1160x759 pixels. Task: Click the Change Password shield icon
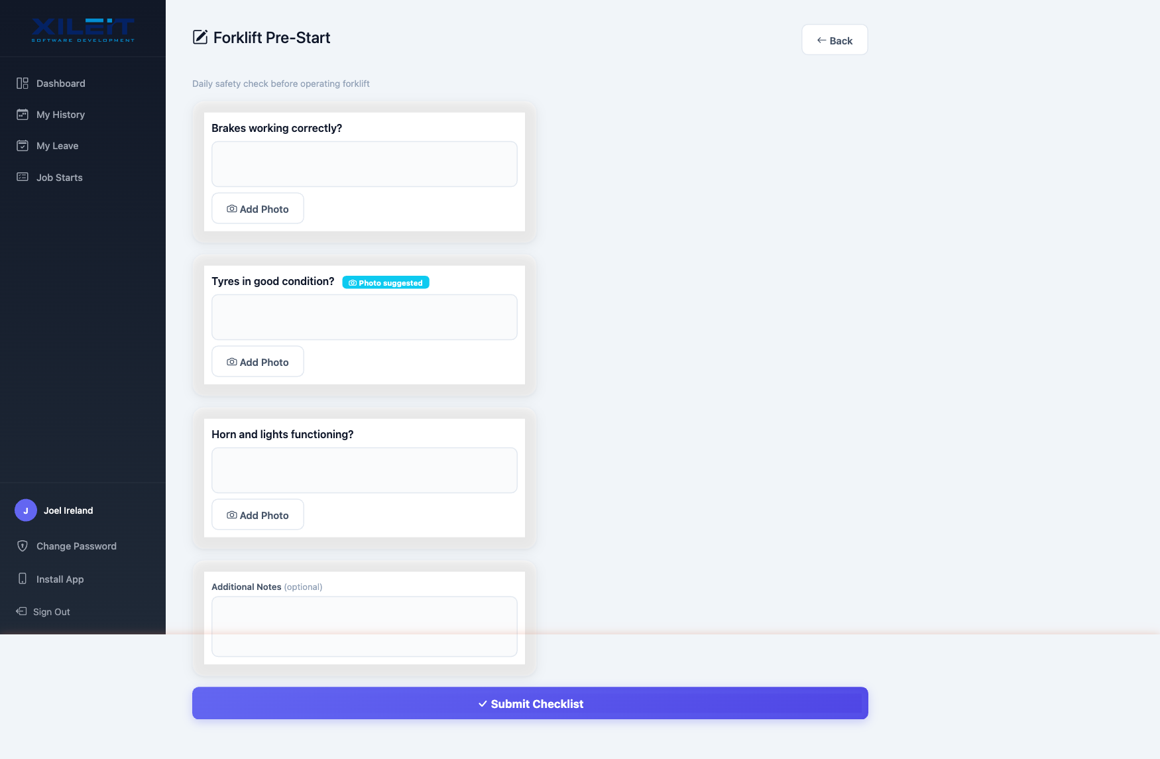pyautogui.click(x=23, y=546)
